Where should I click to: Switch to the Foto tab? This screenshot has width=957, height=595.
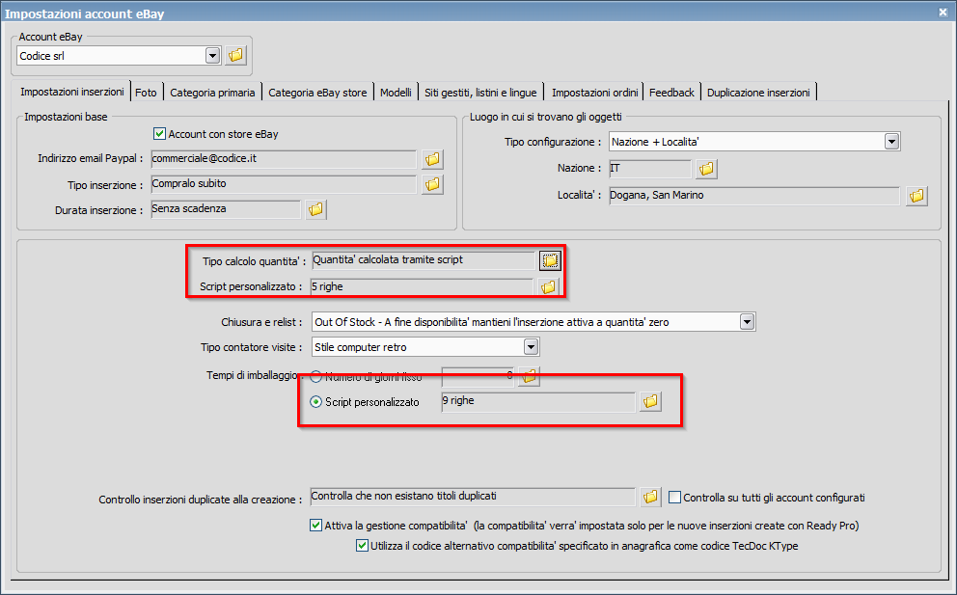146,93
